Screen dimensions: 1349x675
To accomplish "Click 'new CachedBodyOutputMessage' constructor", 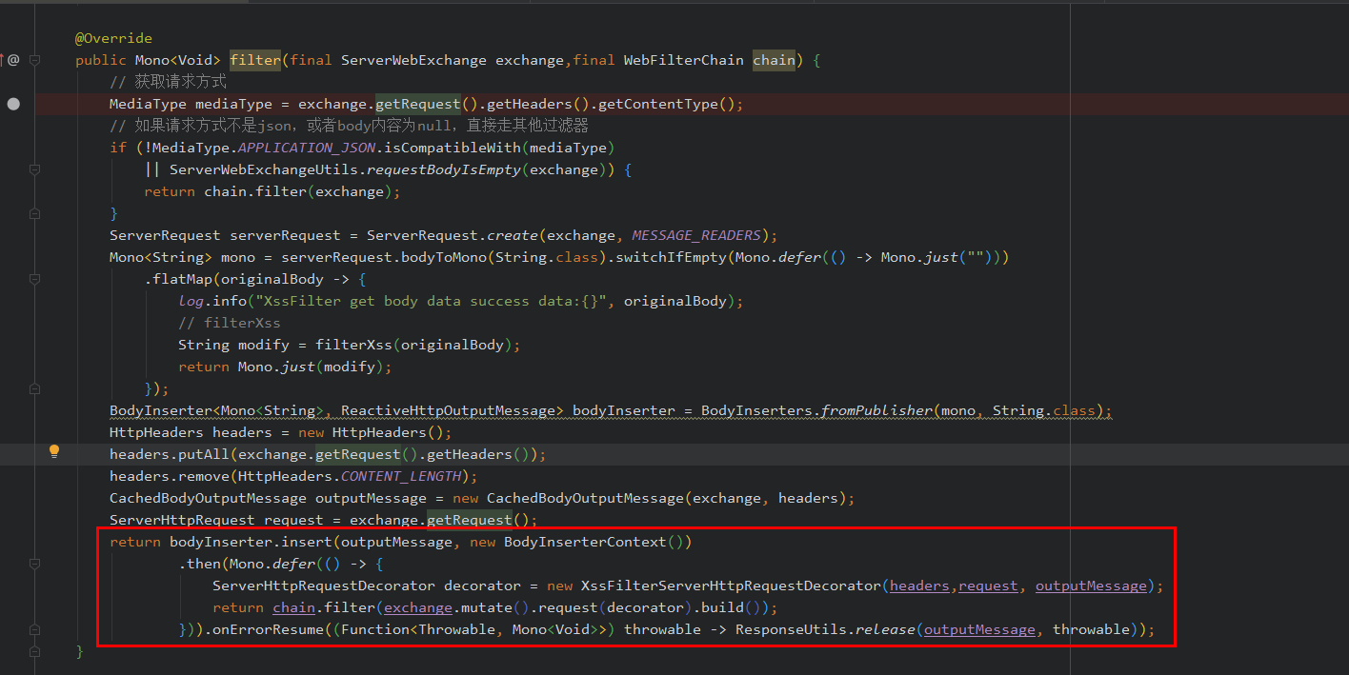I will click(568, 498).
